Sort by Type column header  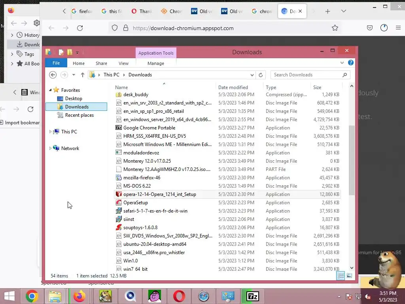coord(287,87)
